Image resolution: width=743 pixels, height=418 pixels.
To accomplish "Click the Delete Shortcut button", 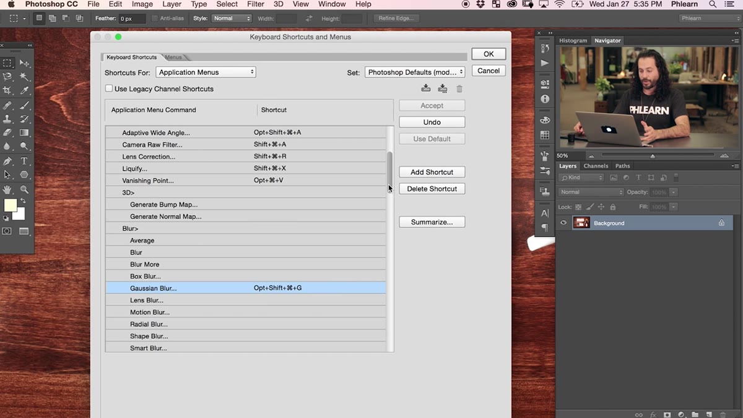I will click(432, 189).
